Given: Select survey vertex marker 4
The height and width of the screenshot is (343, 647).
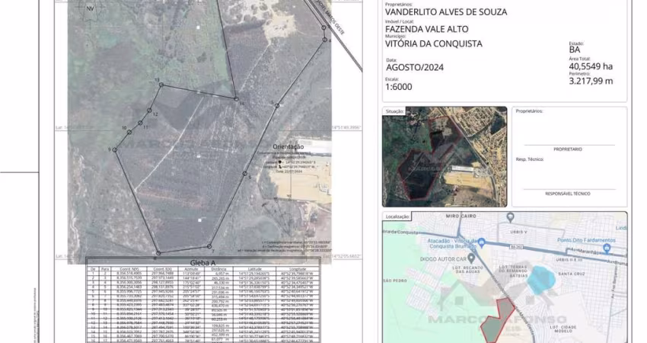Looking at the screenshot, I should 325,40.
